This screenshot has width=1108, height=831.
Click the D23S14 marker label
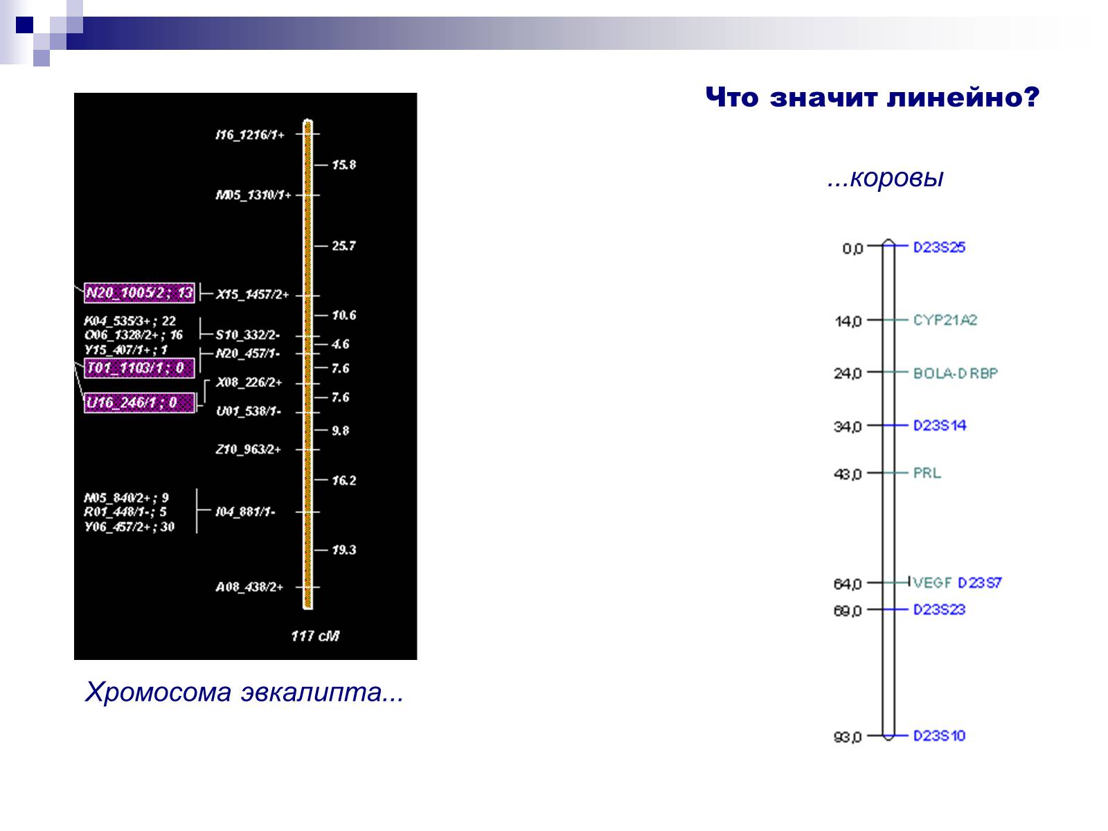(939, 425)
